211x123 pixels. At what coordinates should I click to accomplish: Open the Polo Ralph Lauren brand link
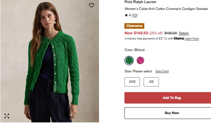140,2
